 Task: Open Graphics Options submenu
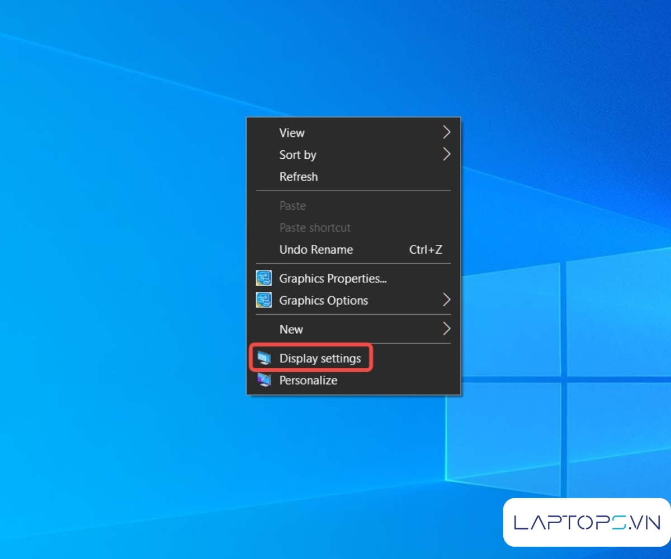[x=353, y=300]
